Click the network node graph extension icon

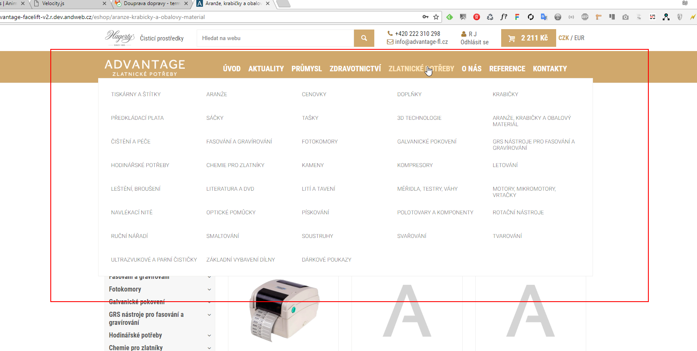pos(666,17)
